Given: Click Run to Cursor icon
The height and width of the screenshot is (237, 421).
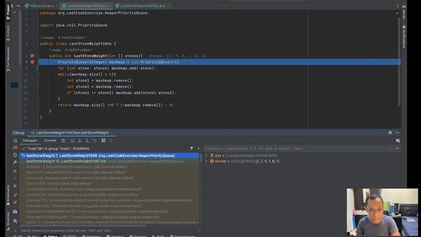Looking at the screenshot, I should tap(95, 140).
